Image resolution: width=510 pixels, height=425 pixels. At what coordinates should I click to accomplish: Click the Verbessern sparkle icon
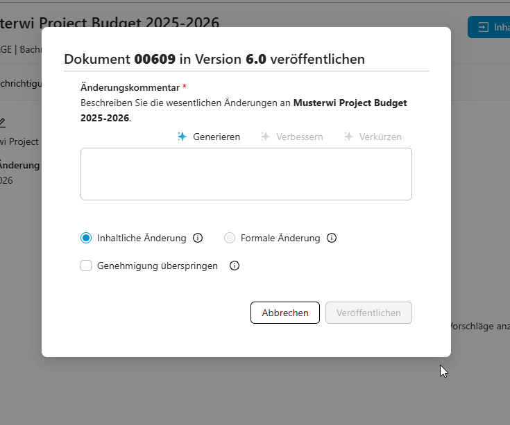coord(265,137)
